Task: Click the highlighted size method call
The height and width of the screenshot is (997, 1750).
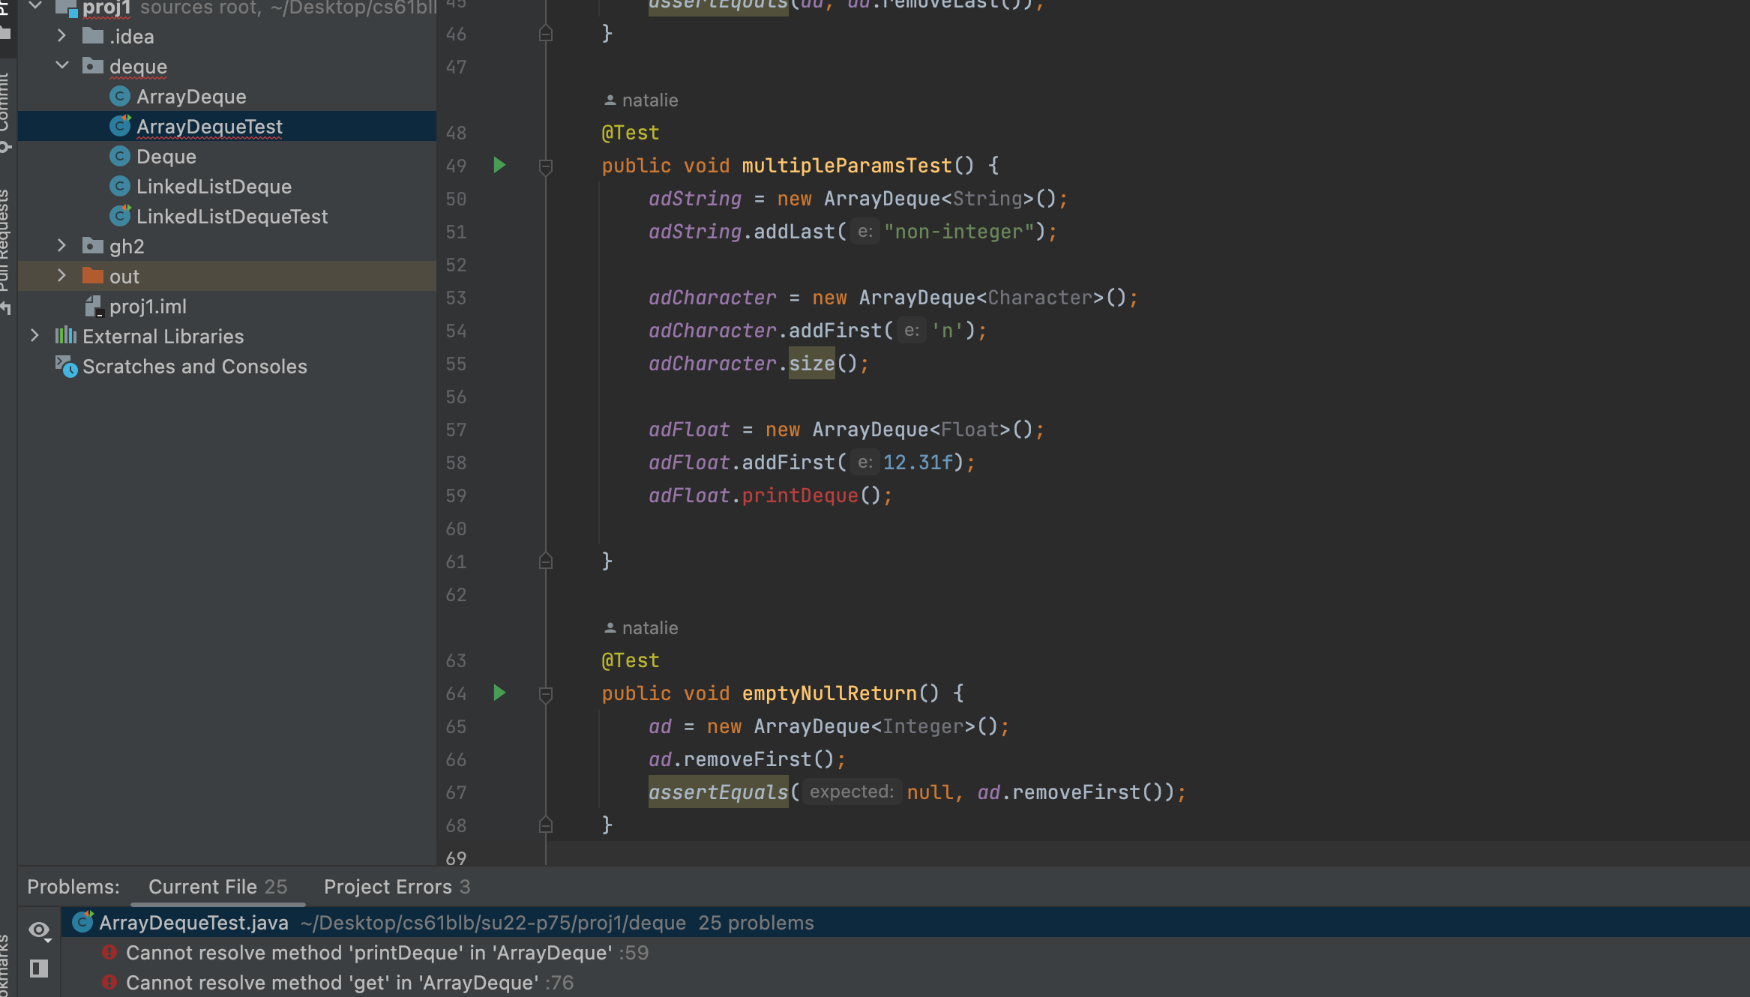Action: click(811, 364)
